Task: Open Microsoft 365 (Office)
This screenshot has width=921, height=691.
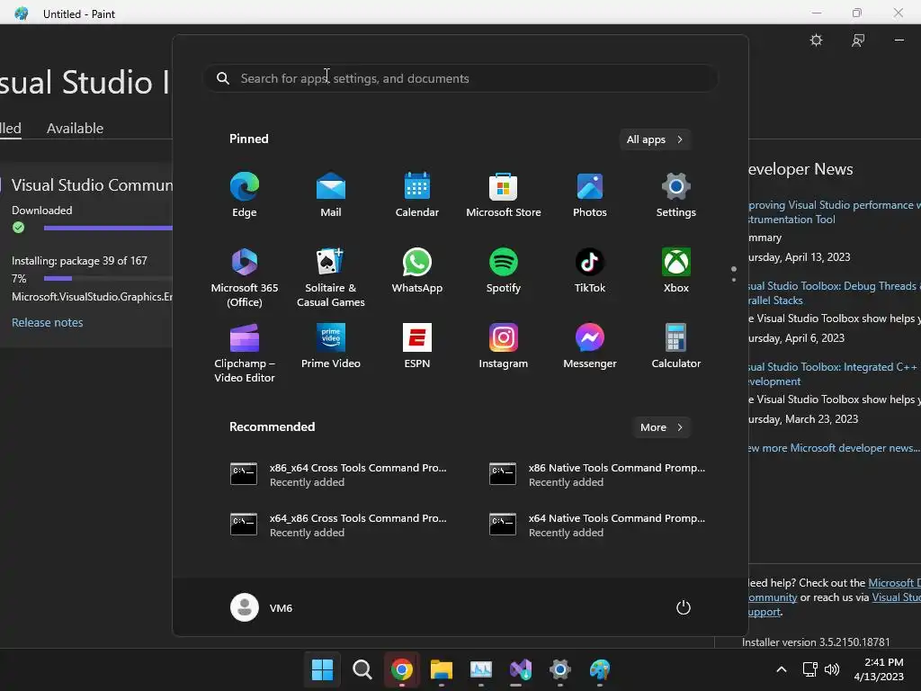Action: click(245, 277)
